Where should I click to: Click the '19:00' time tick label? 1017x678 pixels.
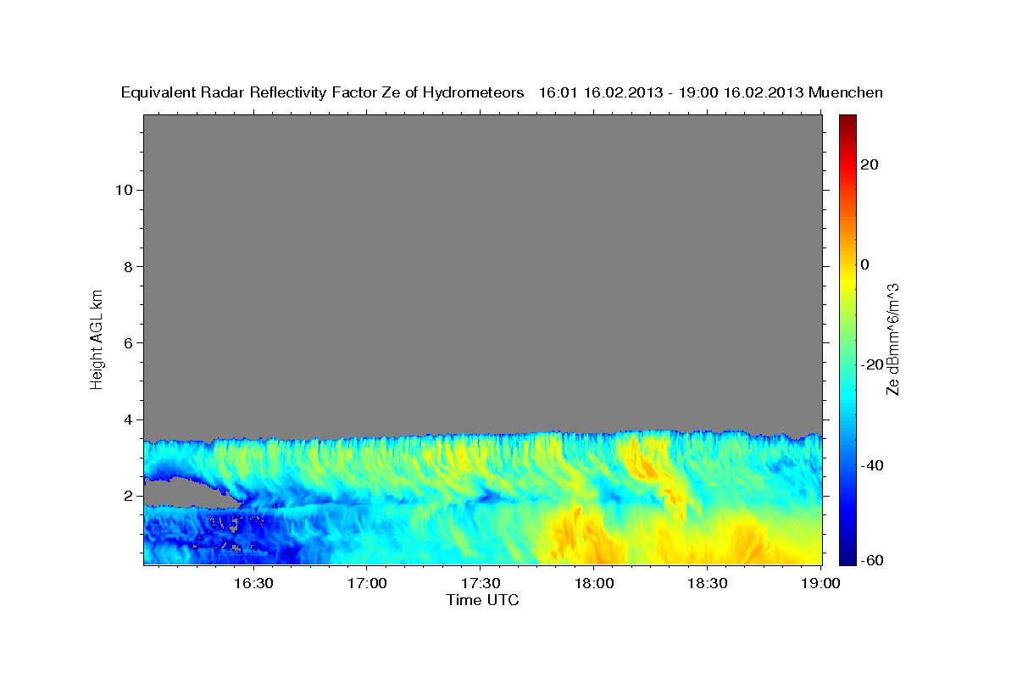(x=820, y=583)
